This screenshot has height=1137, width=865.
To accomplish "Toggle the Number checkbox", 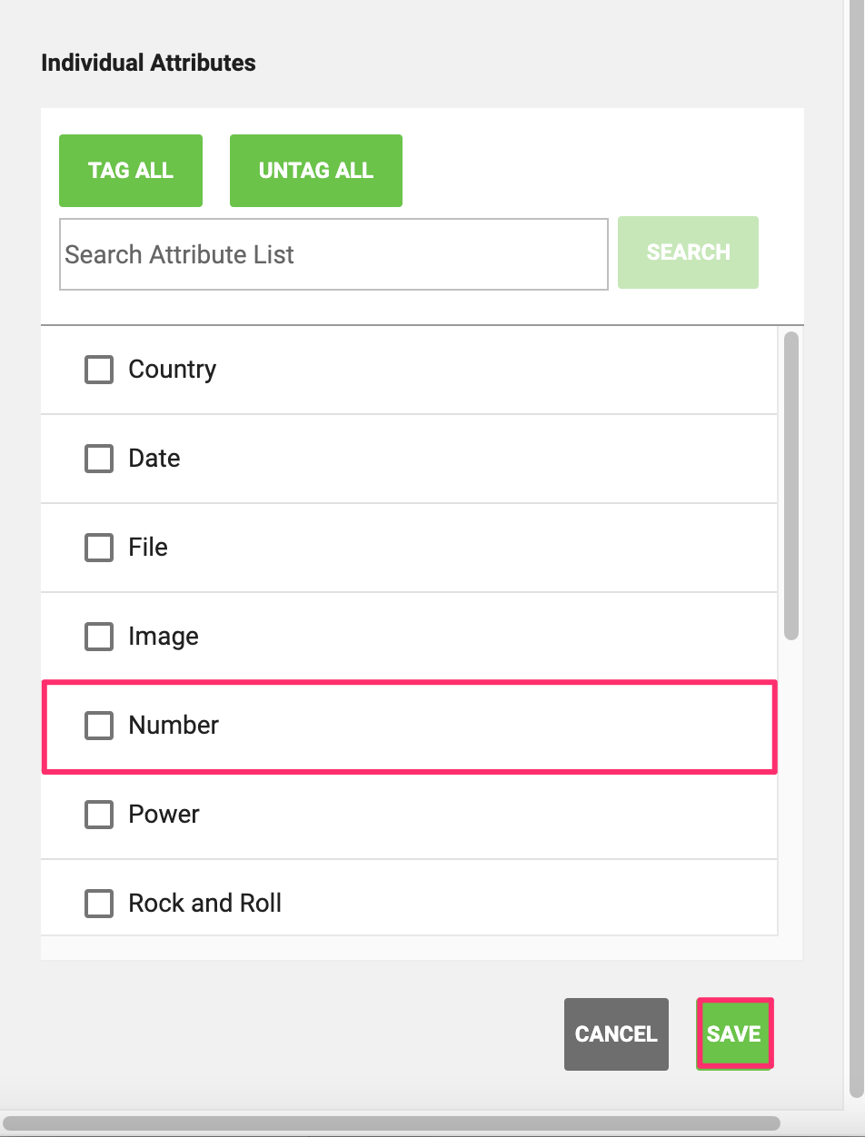I will pyautogui.click(x=99, y=726).
